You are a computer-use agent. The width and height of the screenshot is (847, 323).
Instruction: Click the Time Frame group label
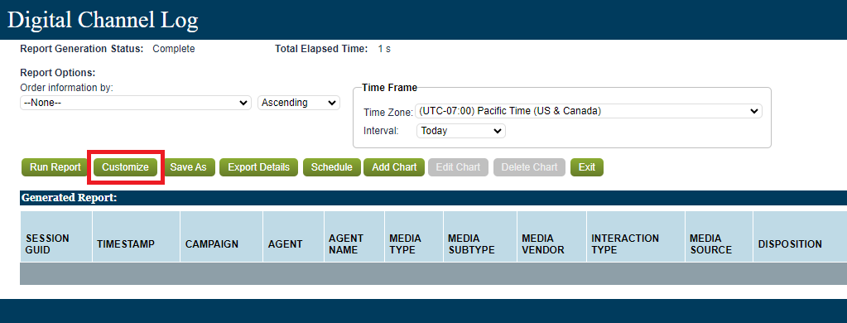[389, 88]
